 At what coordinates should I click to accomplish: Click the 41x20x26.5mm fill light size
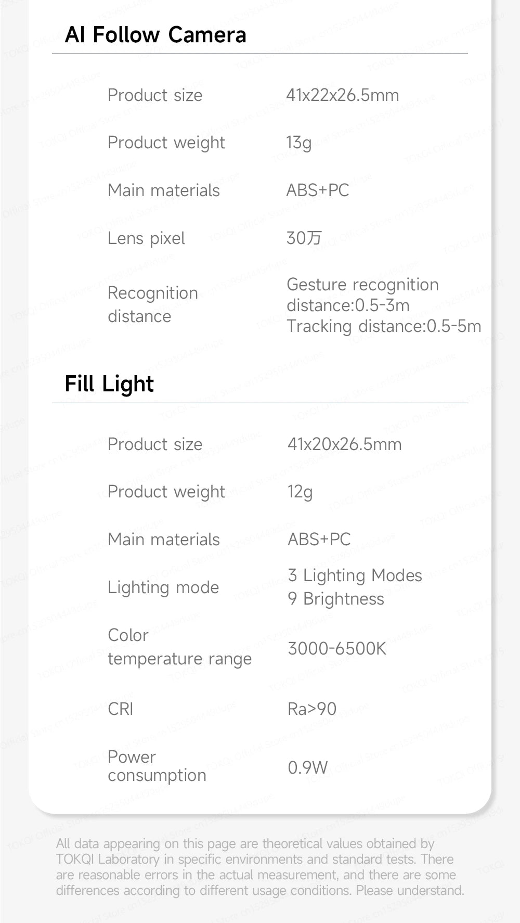344,444
